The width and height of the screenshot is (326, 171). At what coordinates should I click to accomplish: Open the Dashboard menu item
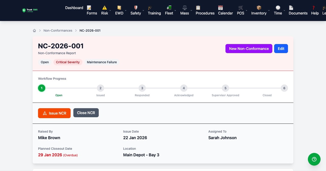(x=74, y=8)
